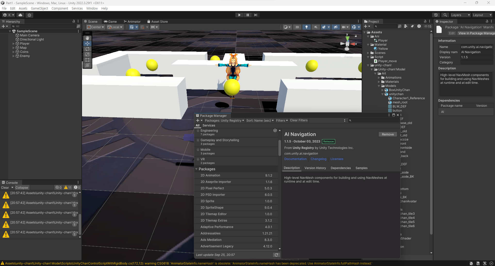Open the Component menu
Screen dimensions: 495x266
pos(60,9)
